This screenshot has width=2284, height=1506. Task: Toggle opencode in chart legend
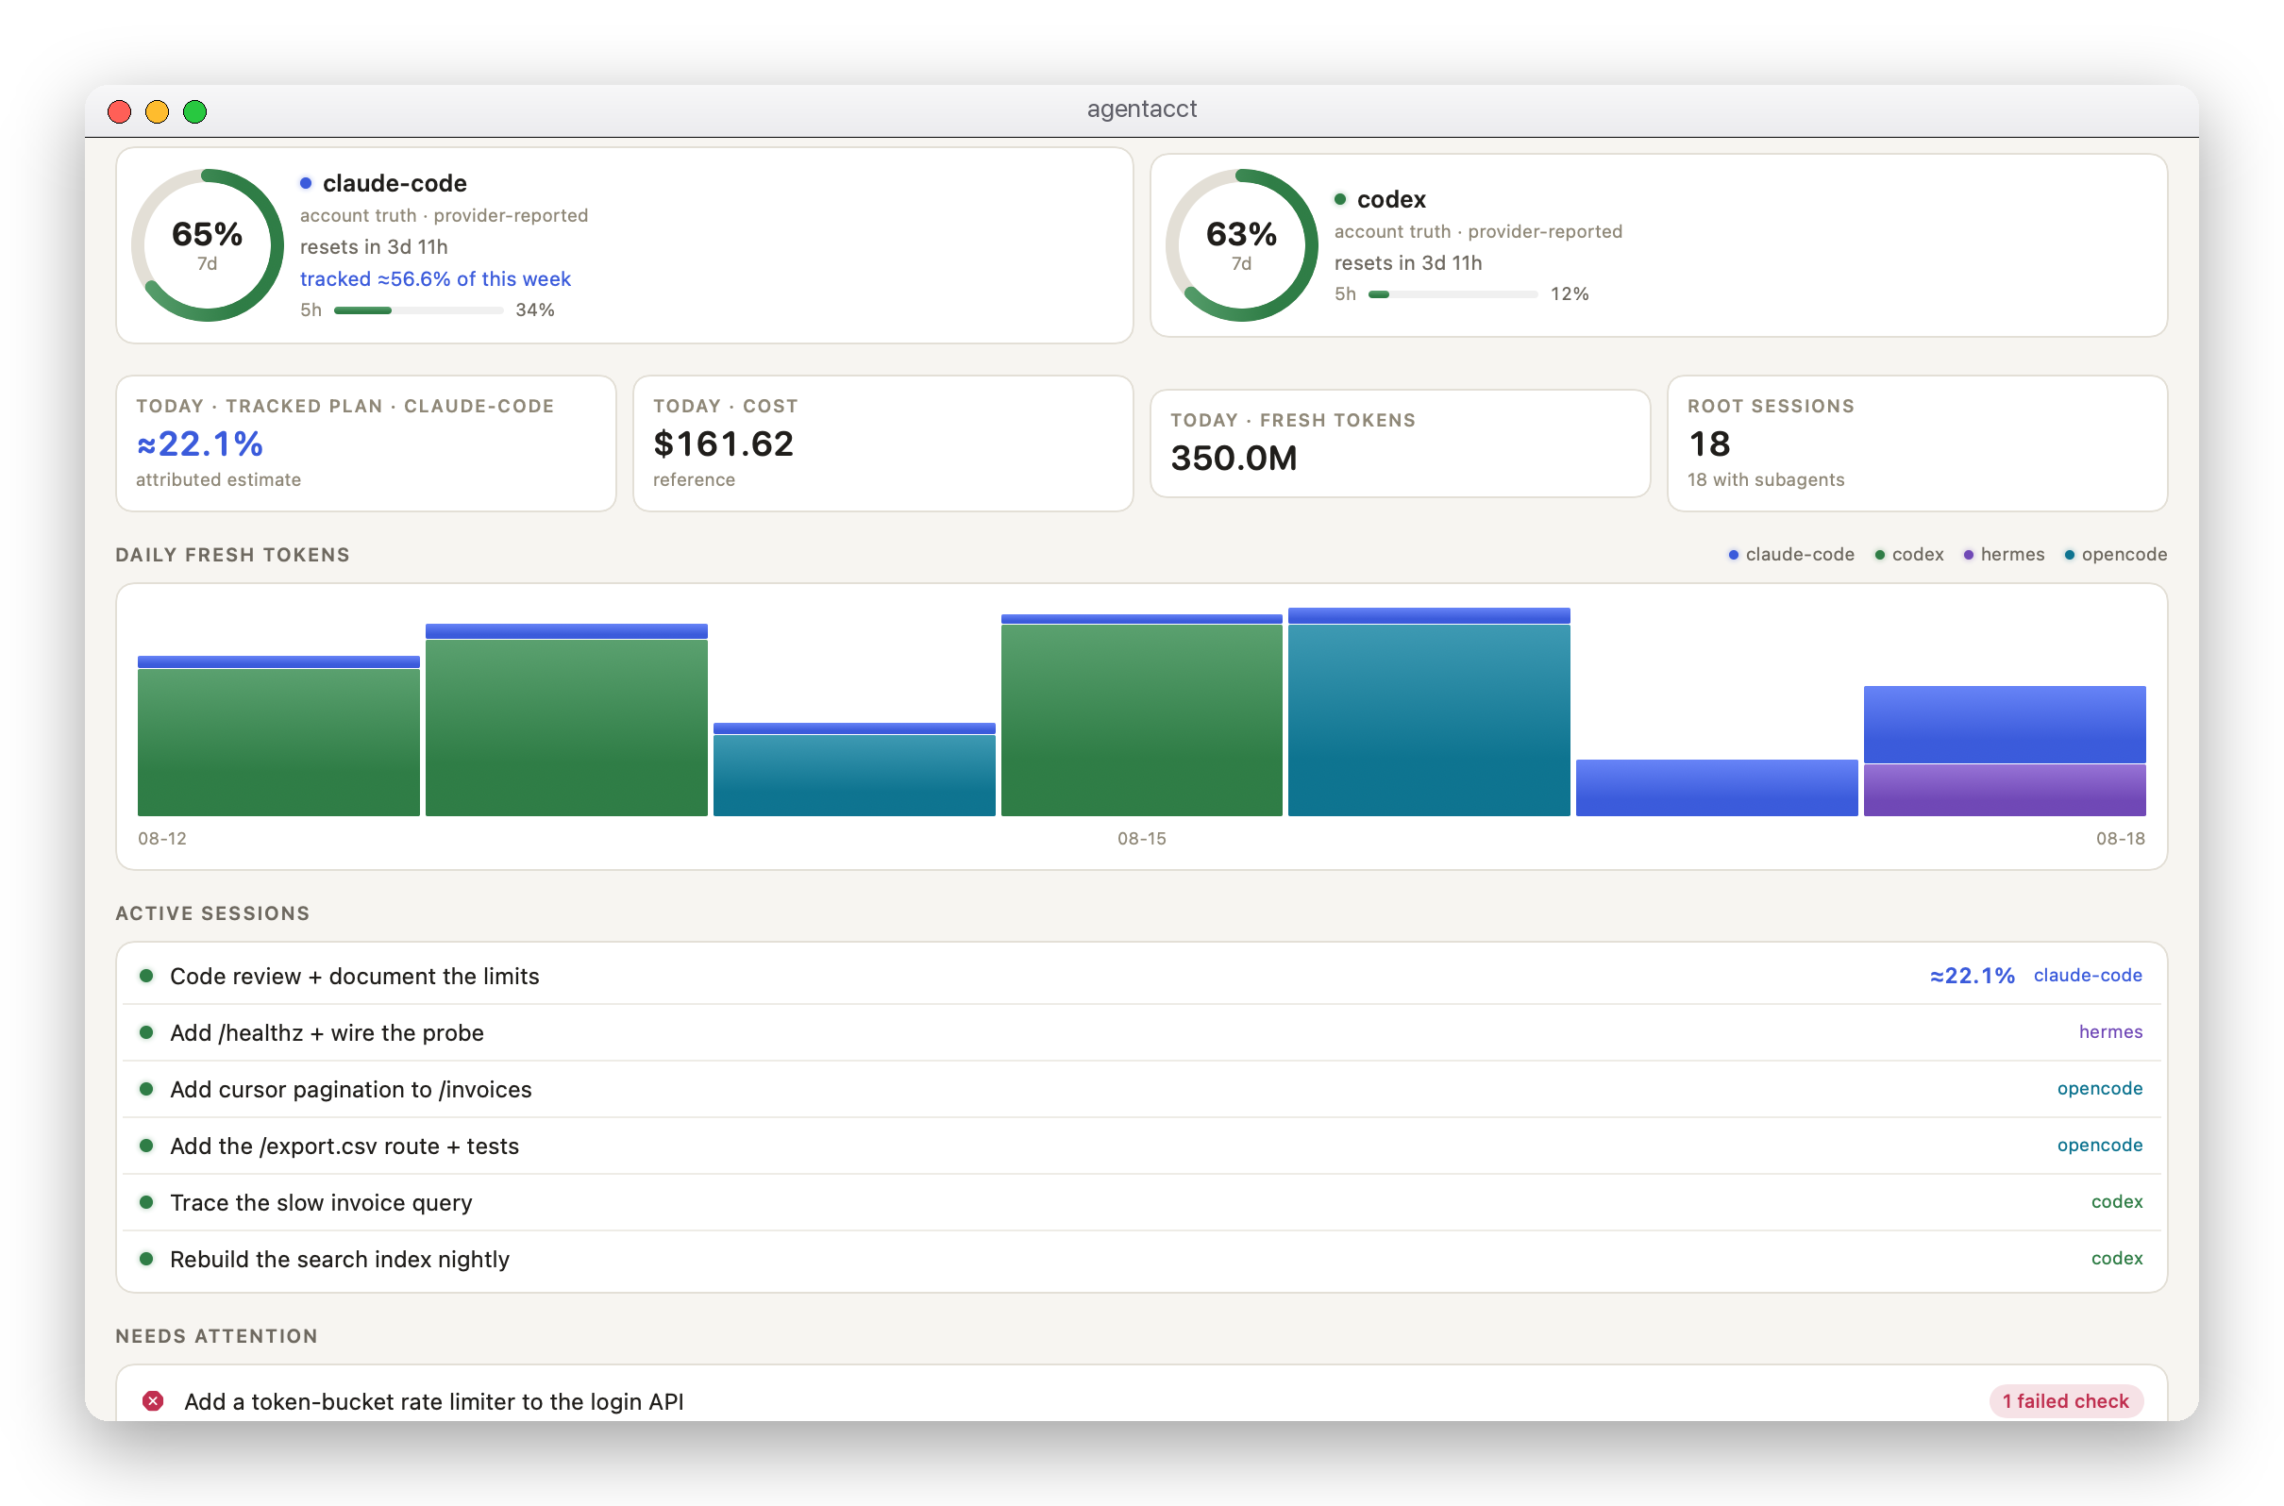tap(2115, 554)
